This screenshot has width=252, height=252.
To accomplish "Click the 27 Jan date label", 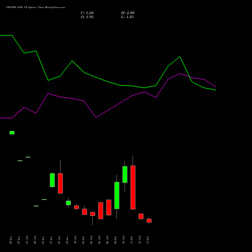I will pos(51,240).
